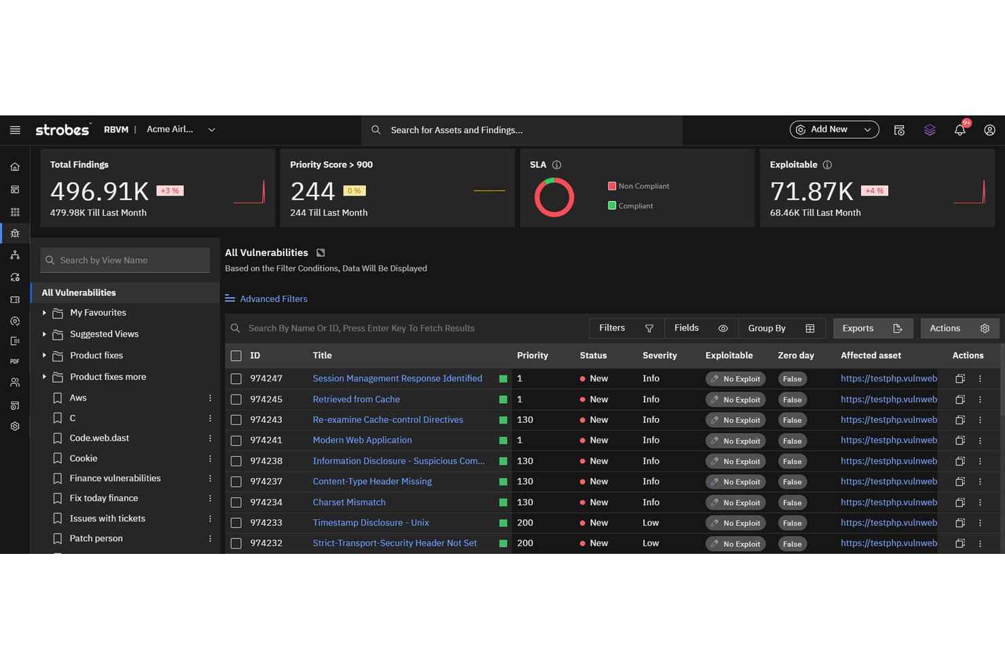Click copy icon for row 974247

(960, 379)
